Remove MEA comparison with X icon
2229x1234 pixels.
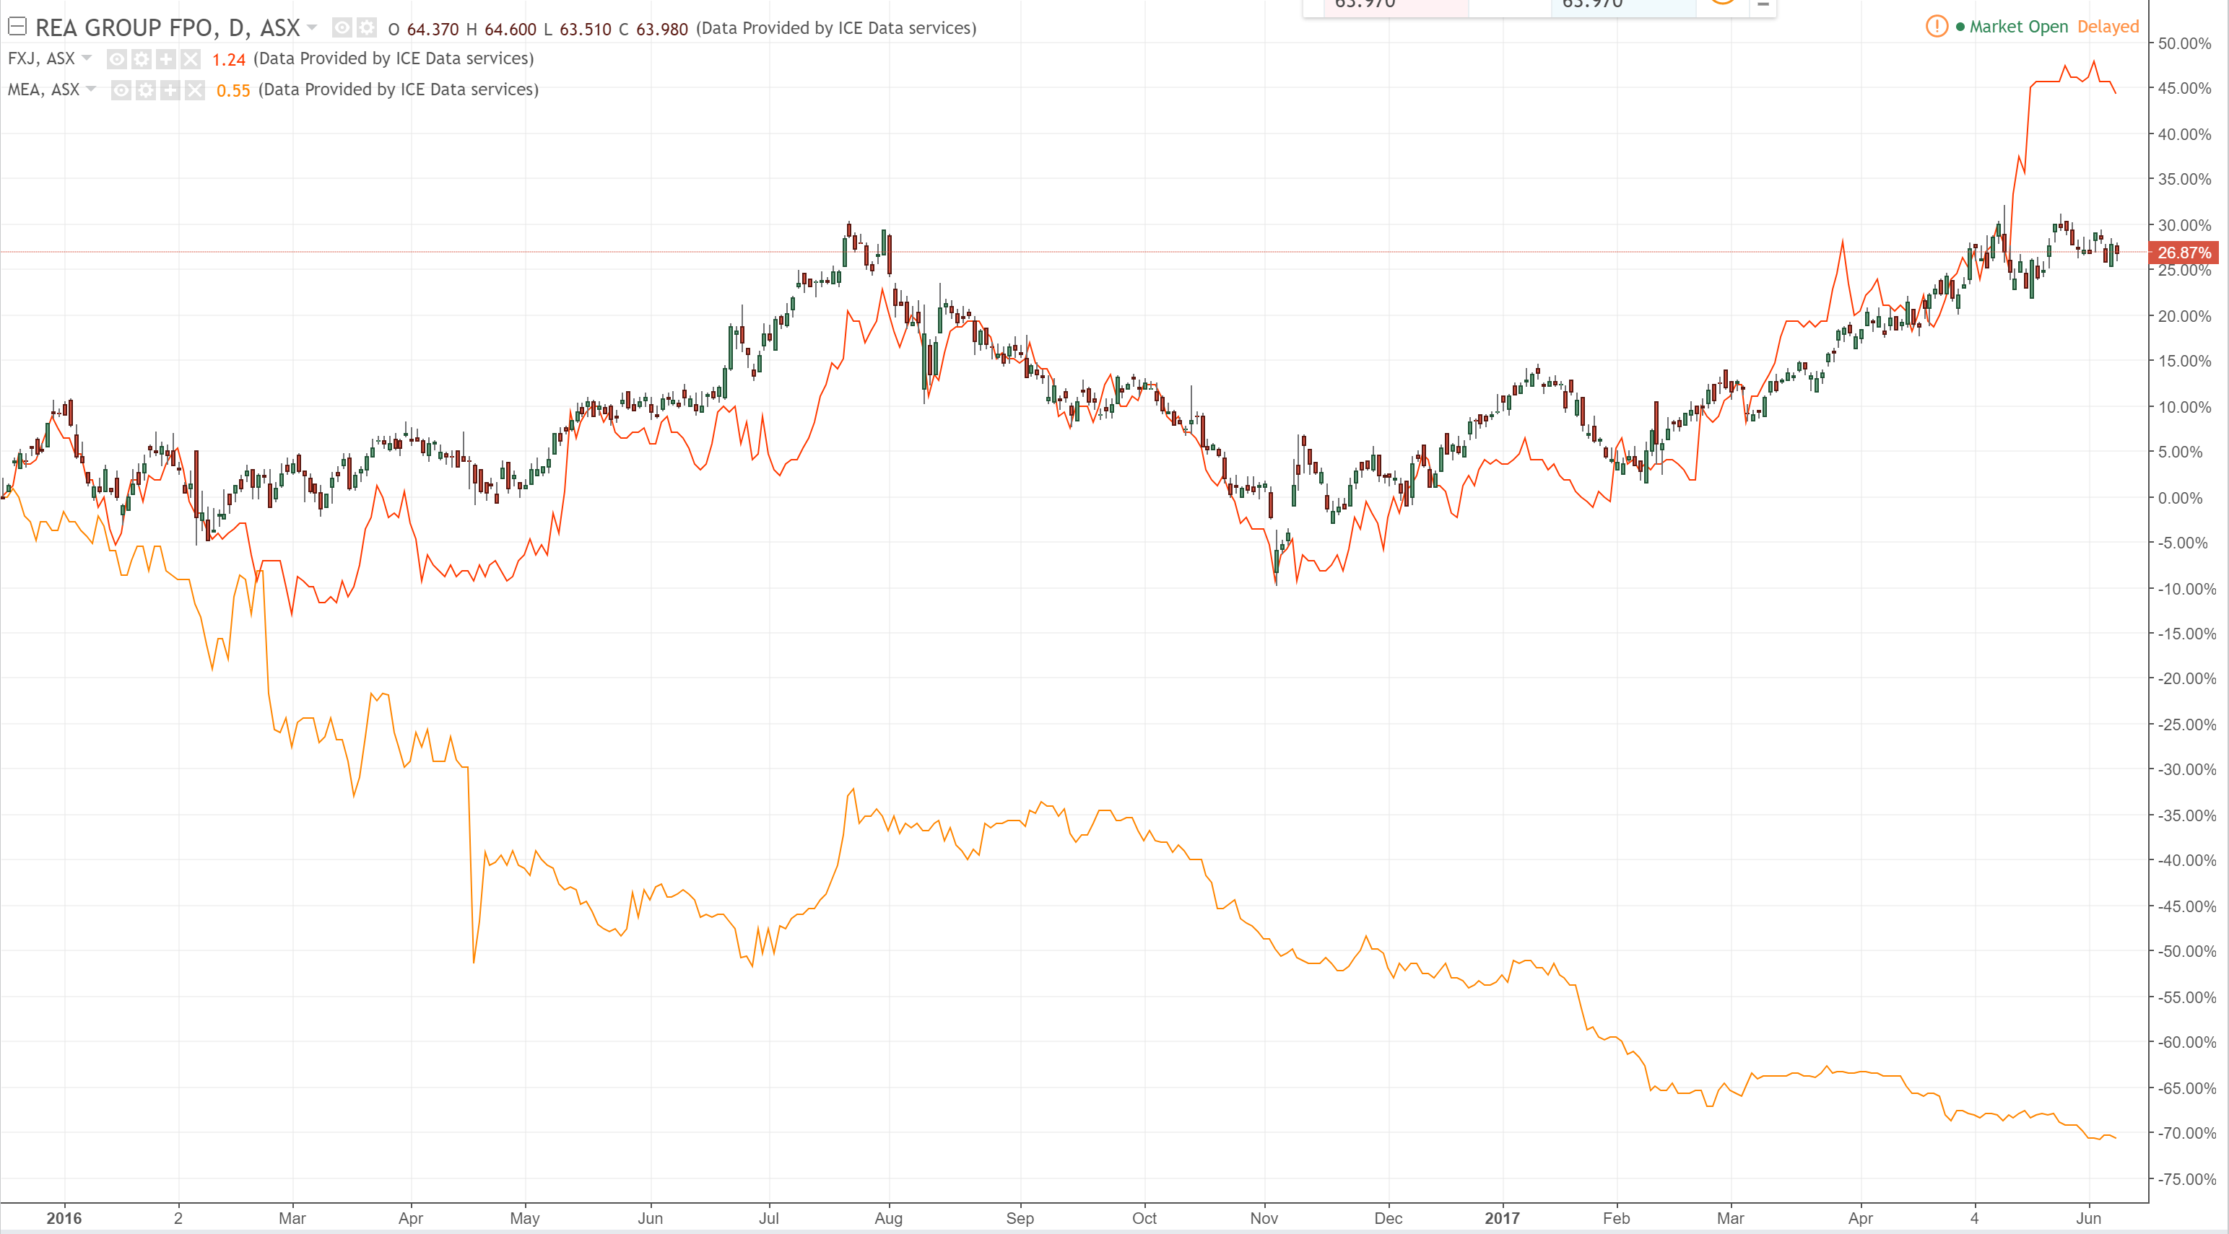195,90
